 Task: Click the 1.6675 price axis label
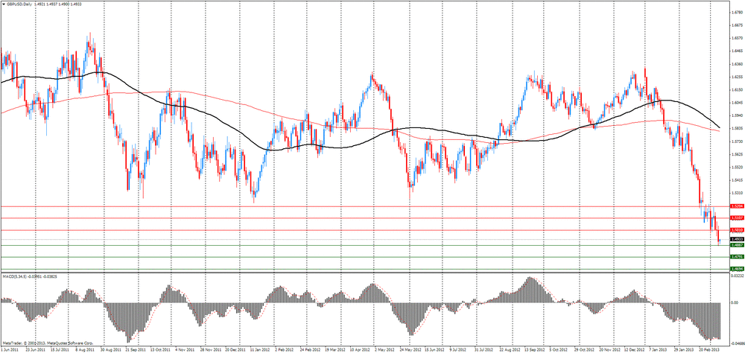click(738, 25)
